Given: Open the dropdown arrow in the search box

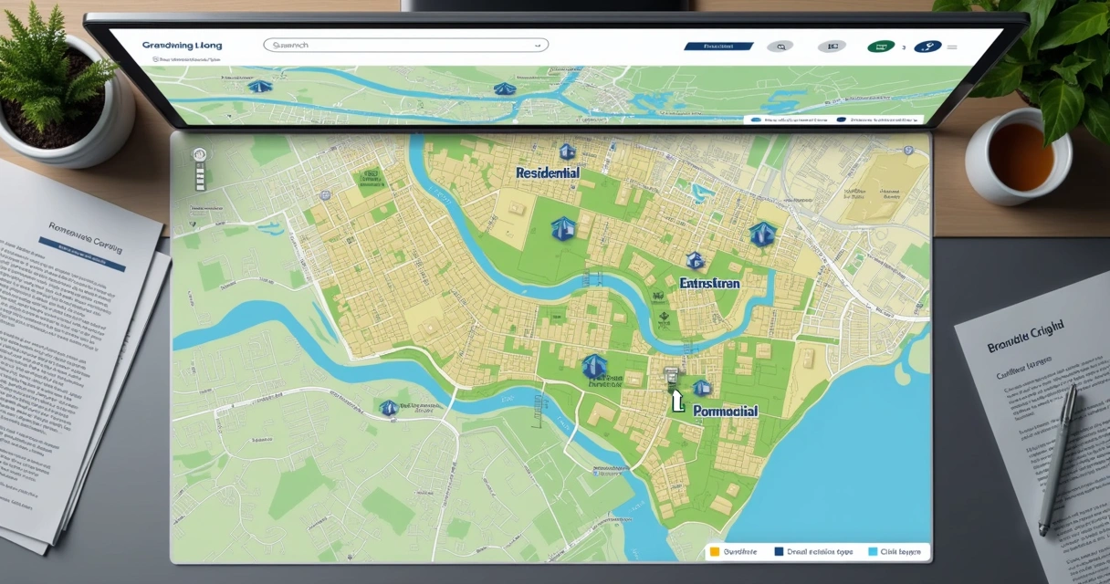Looking at the screenshot, I should [x=538, y=44].
